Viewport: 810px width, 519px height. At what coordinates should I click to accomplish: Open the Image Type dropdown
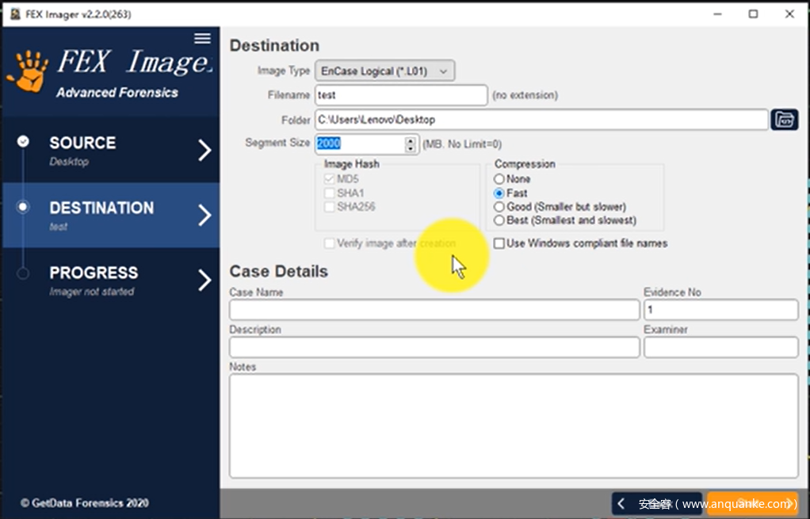385,71
